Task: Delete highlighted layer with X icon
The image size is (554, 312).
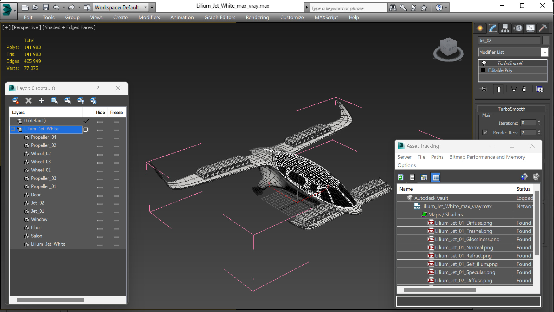Action: [x=28, y=100]
